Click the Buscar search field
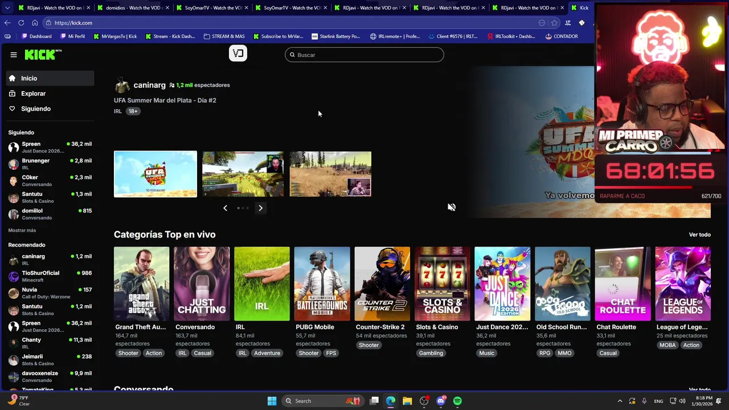The image size is (729, 410). point(364,55)
